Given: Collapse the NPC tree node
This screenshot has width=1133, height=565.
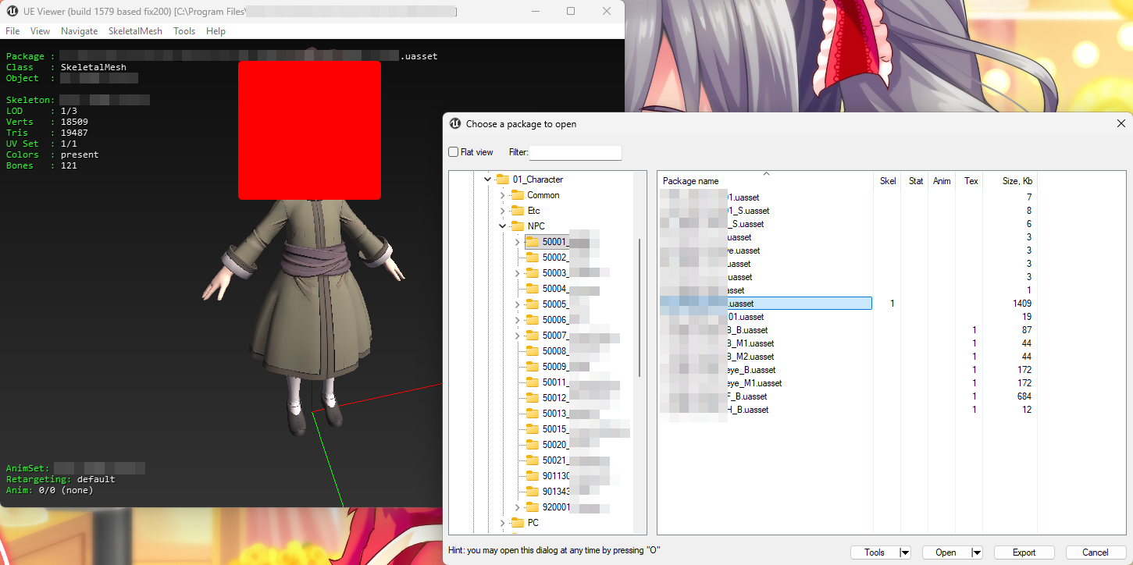Looking at the screenshot, I should pos(502,226).
